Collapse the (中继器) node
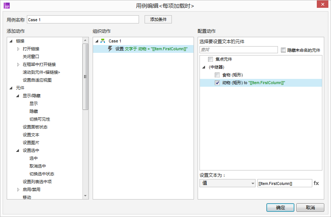The image size is (331, 217). [x=204, y=67]
